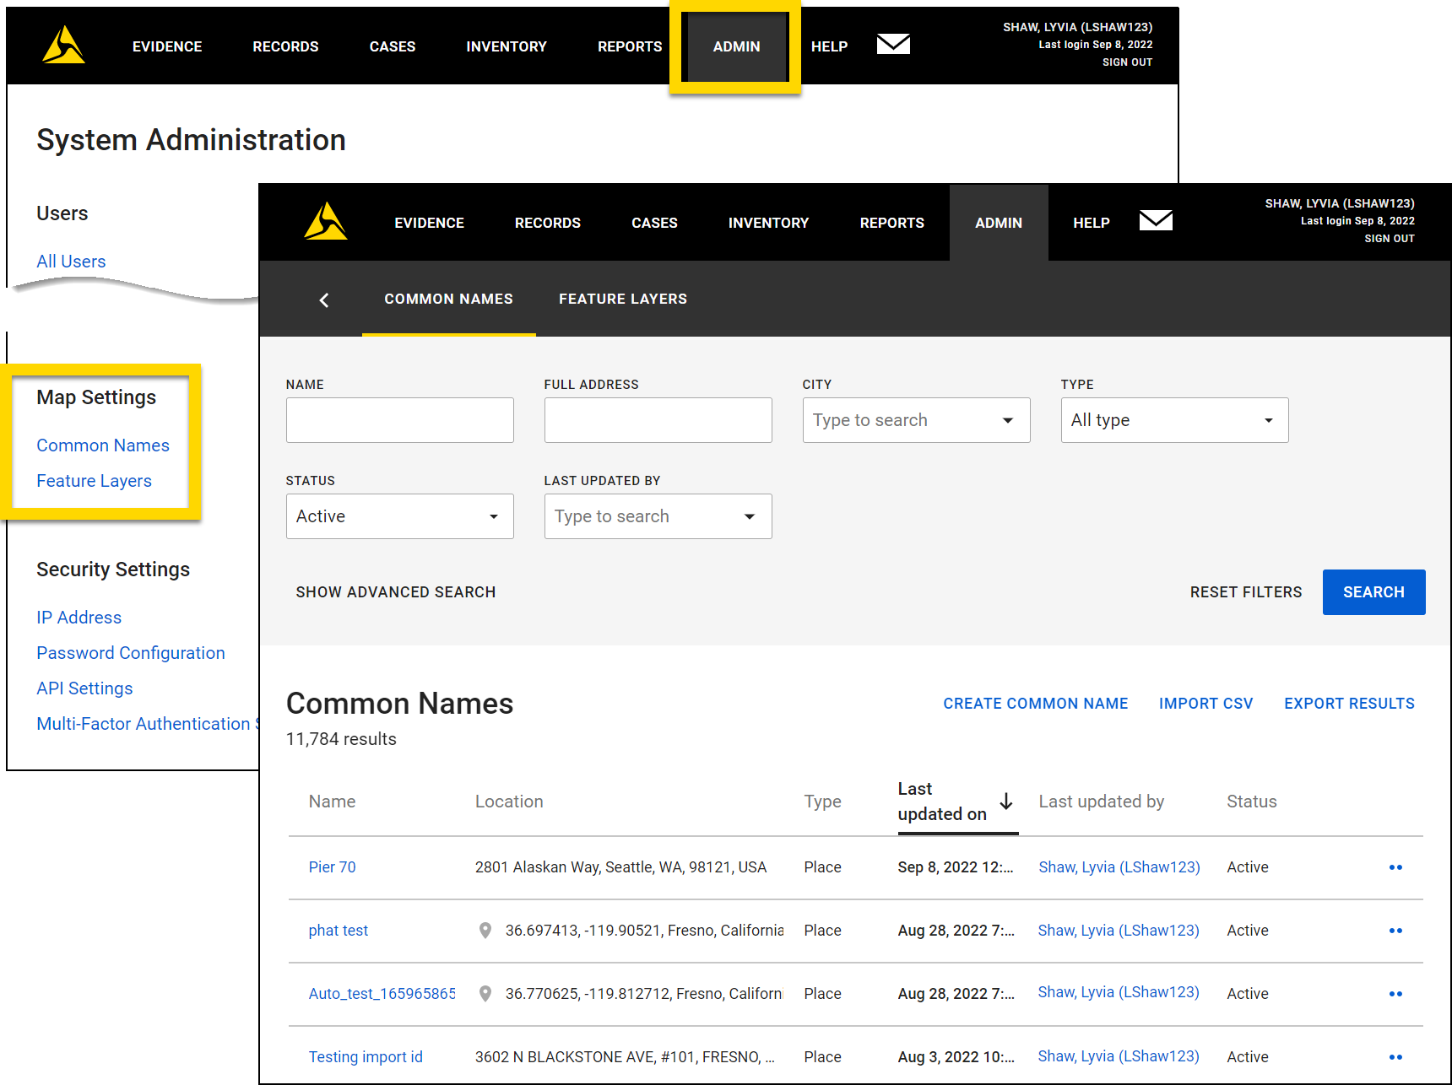
Task: Click the location pin icon beside phat test coordinates
Action: pyautogui.click(x=485, y=931)
